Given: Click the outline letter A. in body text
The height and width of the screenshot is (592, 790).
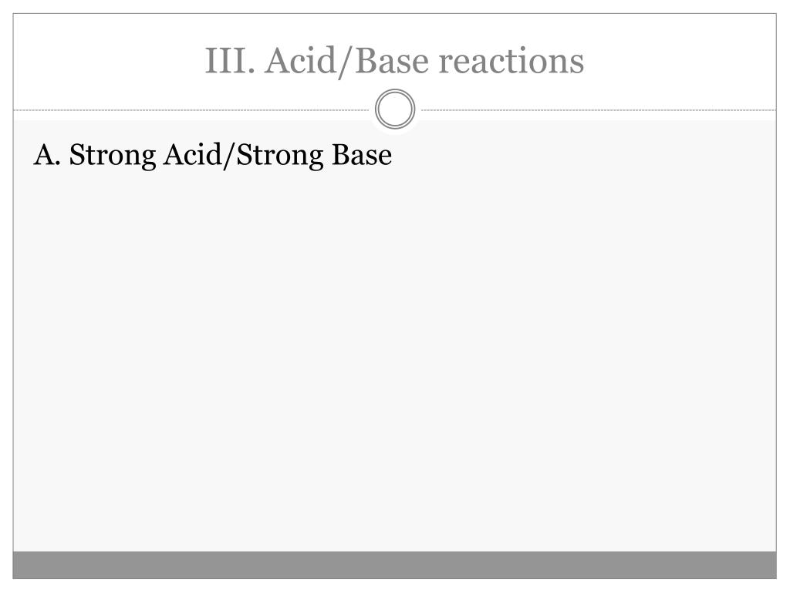Looking at the screenshot, I should [47, 154].
